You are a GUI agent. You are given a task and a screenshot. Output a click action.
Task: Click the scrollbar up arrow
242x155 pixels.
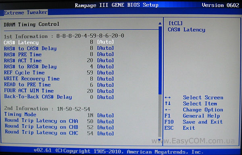tap(160, 23)
